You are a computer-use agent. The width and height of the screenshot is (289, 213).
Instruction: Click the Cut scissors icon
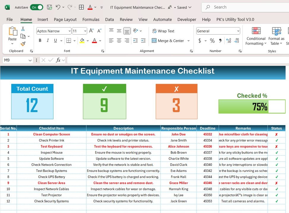coord(23,28)
